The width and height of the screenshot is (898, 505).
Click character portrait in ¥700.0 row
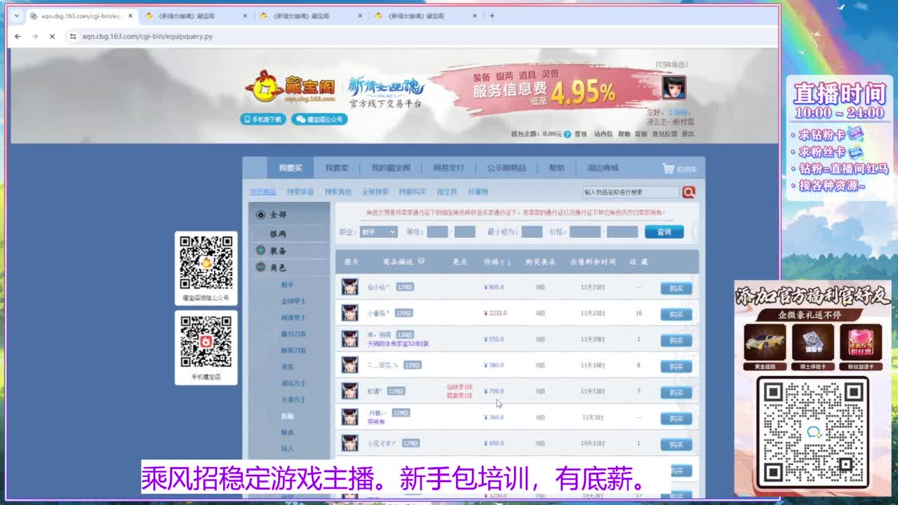pos(349,391)
